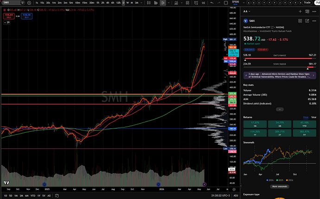This screenshot has width=320, height=199.
Task: Toggle the fullscreen square icon in toolbar
Action: click(x=226, y=3)
